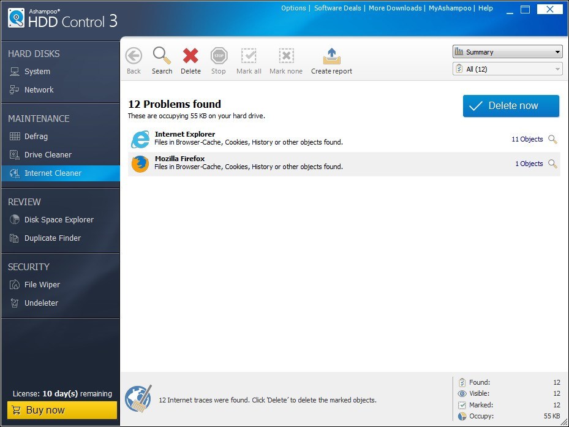Click the Internet Explorer browser icon
The width and height of the screenshot is (569, 427).
click(x=140, y=140)
